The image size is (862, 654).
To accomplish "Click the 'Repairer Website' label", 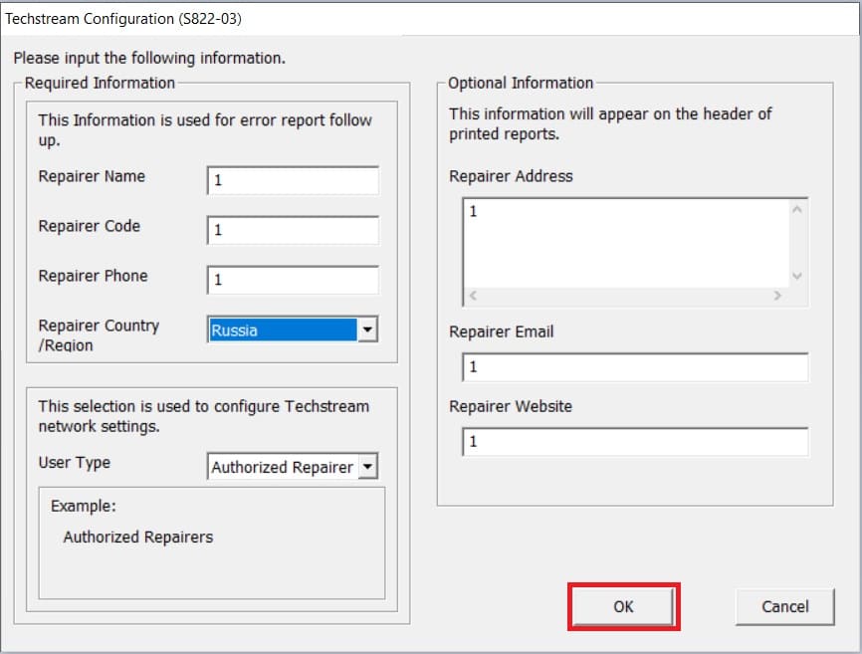I will (511, 407).
